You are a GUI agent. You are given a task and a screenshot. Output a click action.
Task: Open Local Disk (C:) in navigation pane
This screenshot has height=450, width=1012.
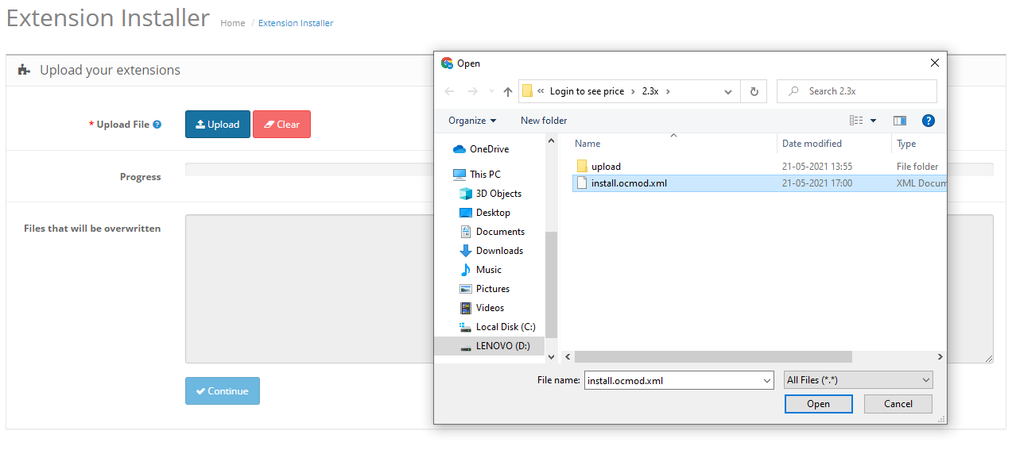506,327
